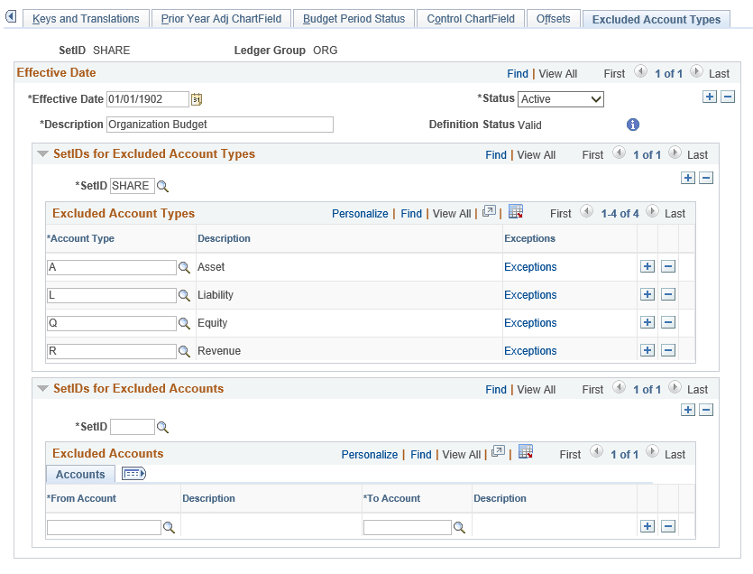Download the Excluded Account Types grid
Viewport: 753px width, 574px height.
(x=515, y=211)
